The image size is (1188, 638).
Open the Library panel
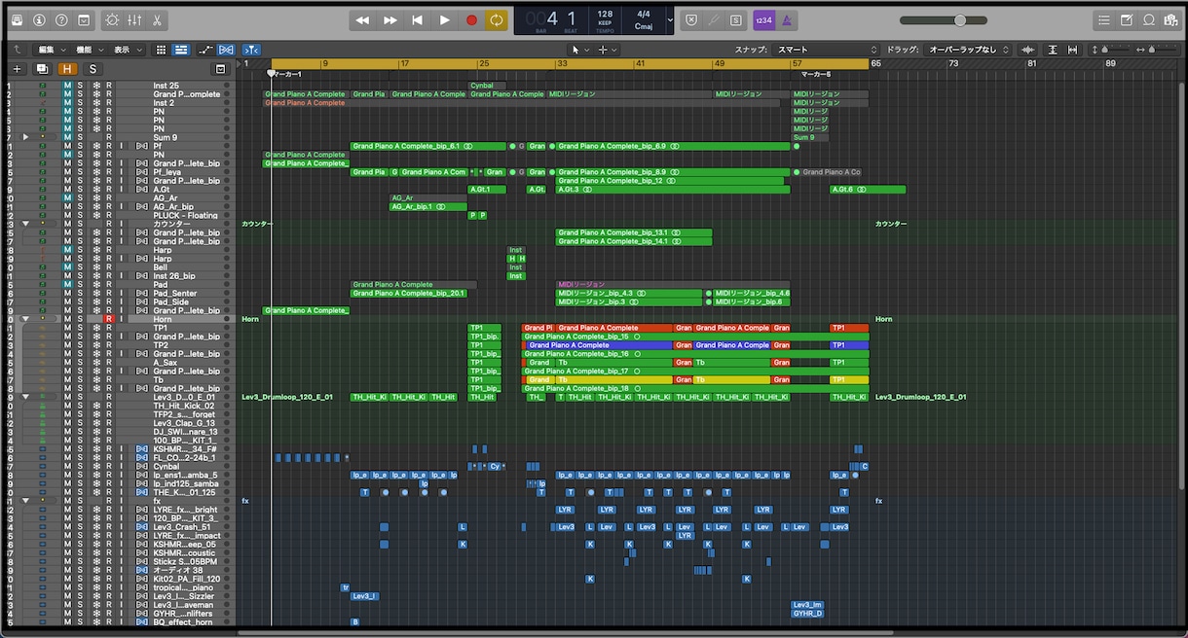[x=17, y=19]
